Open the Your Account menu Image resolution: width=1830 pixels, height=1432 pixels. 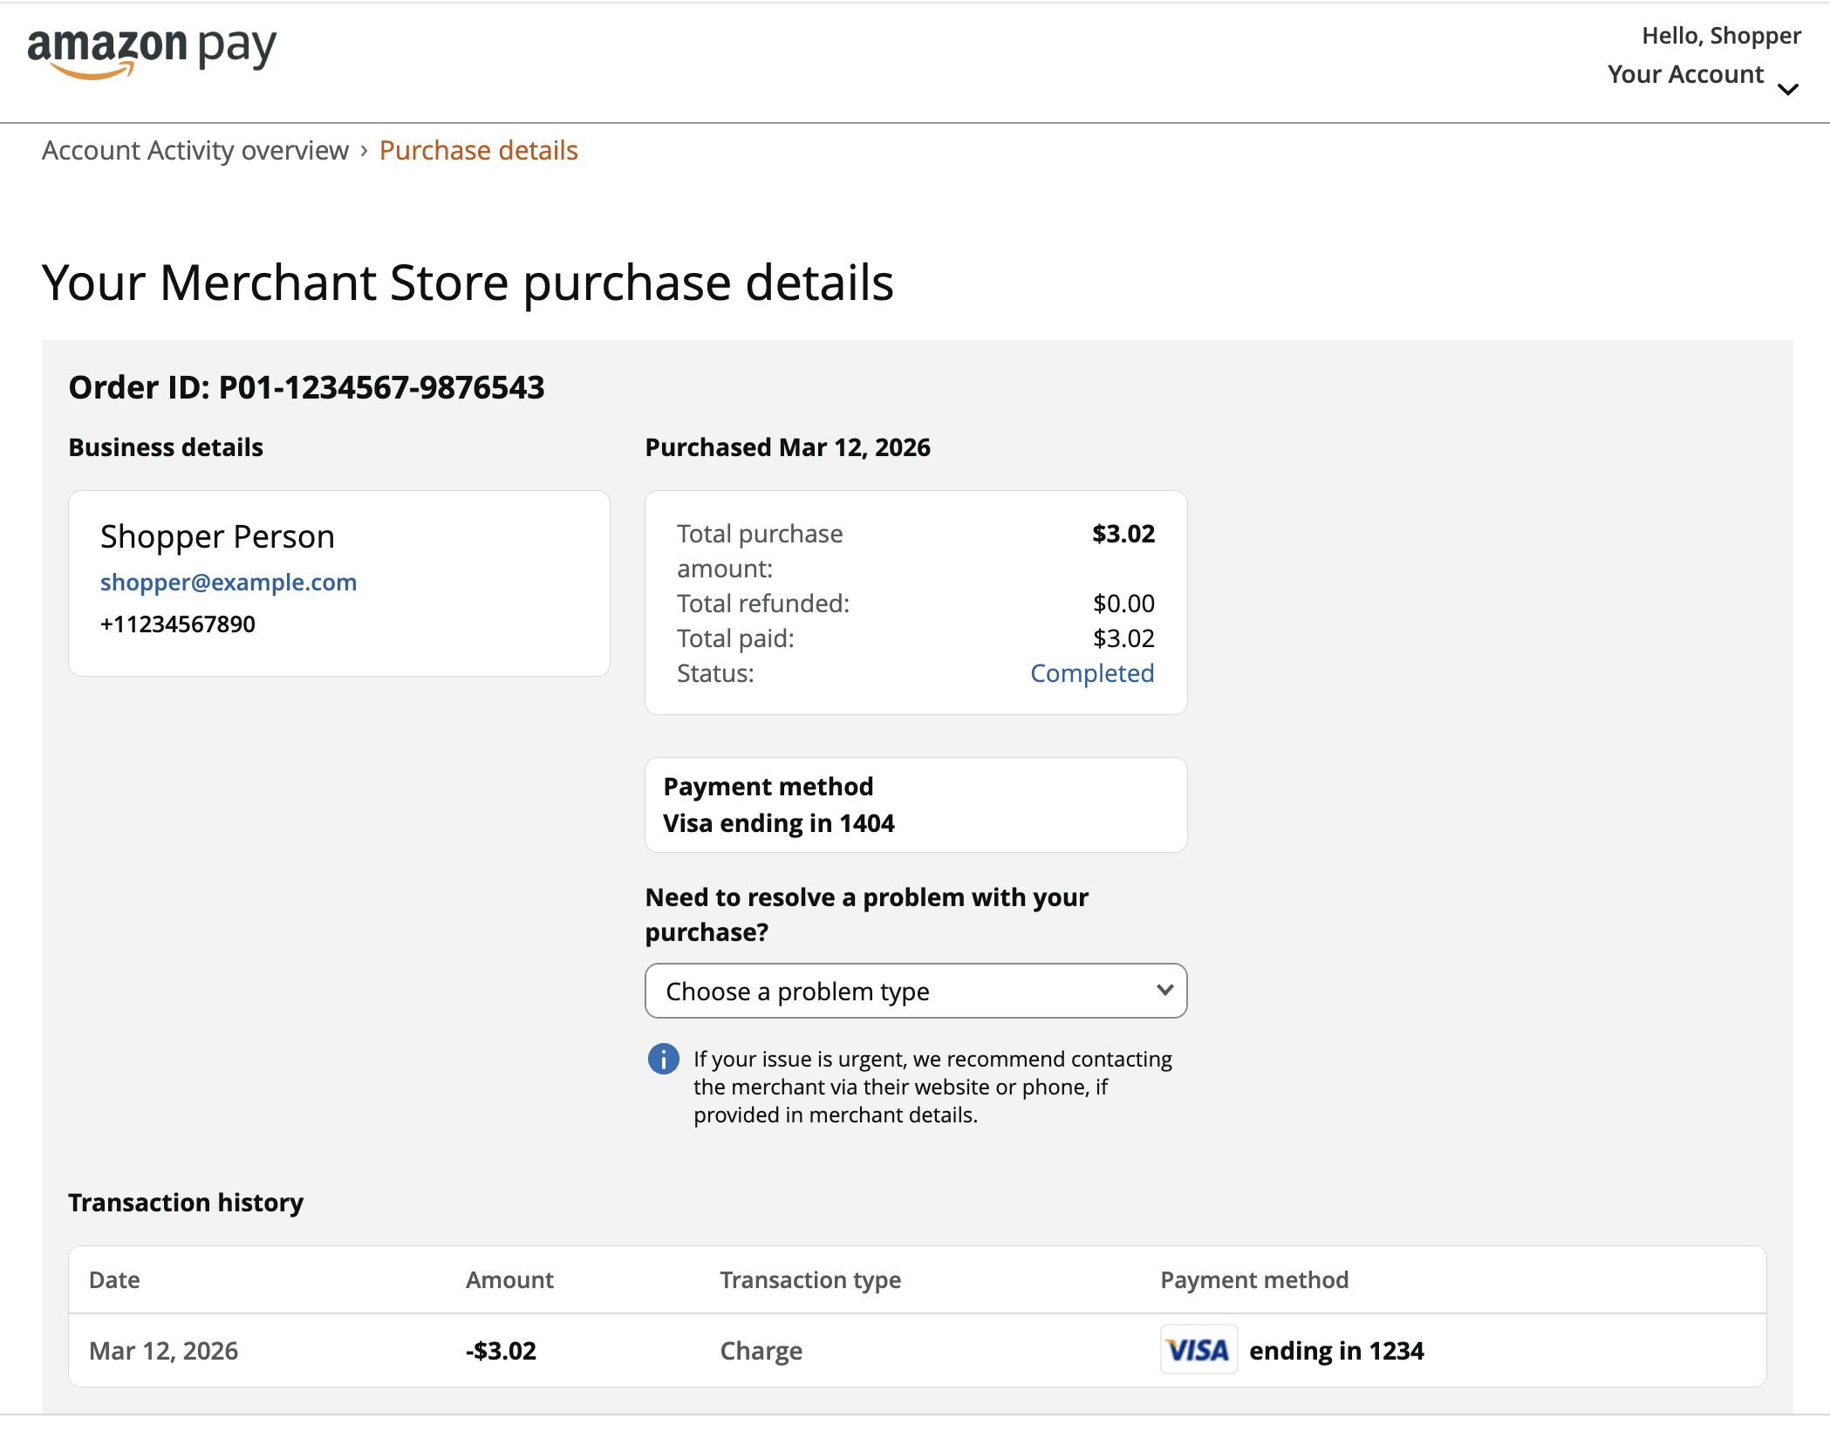pyautogui.click(x=1685, y=74)
